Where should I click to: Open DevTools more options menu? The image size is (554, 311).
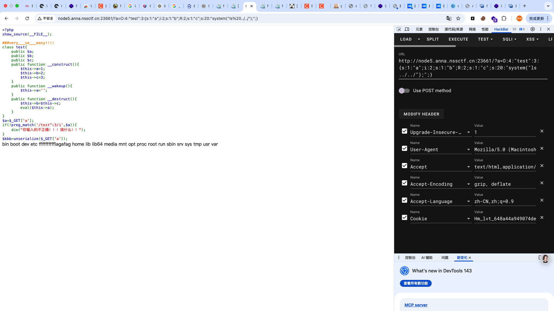point(541,29)
